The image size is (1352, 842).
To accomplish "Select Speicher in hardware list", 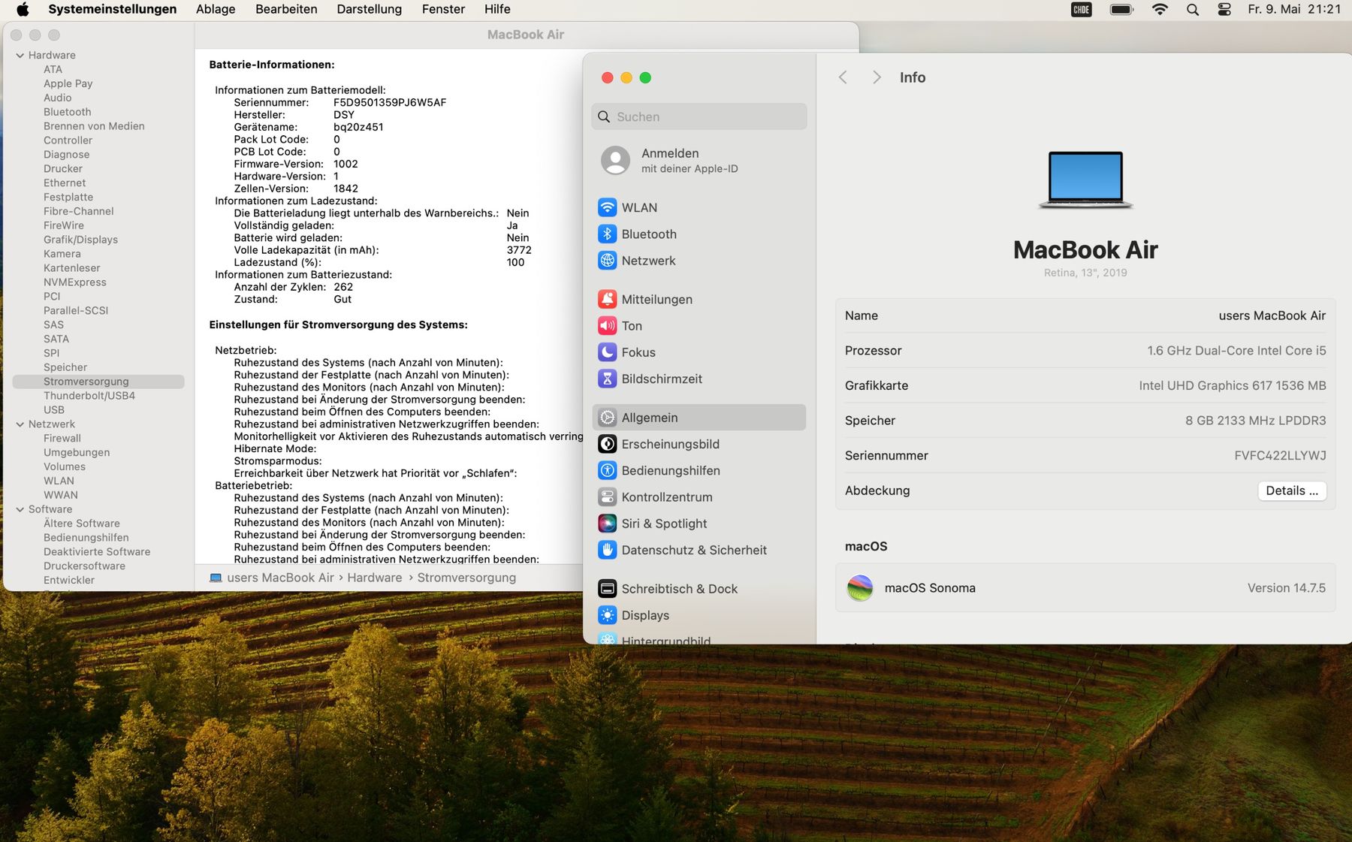I will point(65,367).
